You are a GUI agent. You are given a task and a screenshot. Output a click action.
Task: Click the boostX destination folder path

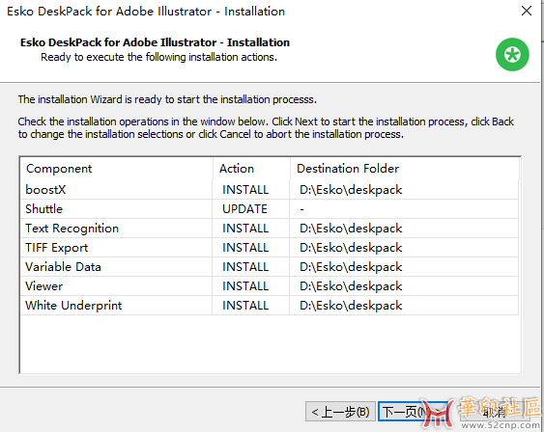[351, 190]
